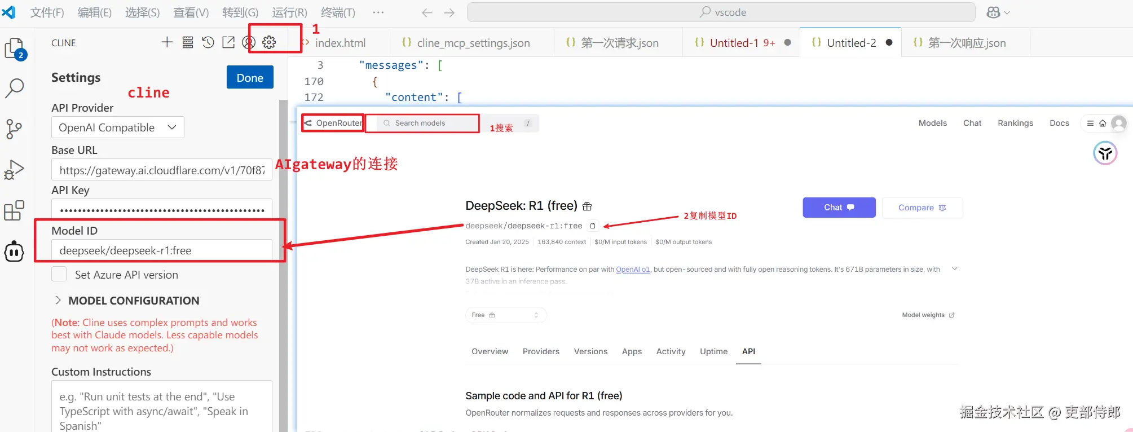Open the 文件(F) menu
Viewport: 1133px width, 432px height.
47,12
